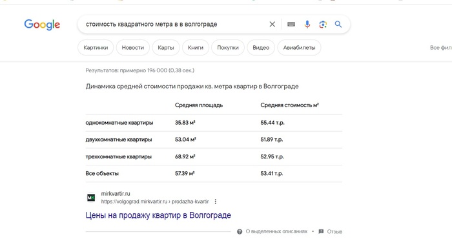Open the Покупки filter tab

(x=228, y=48)
